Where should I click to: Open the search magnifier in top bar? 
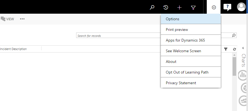pos(152,7)
